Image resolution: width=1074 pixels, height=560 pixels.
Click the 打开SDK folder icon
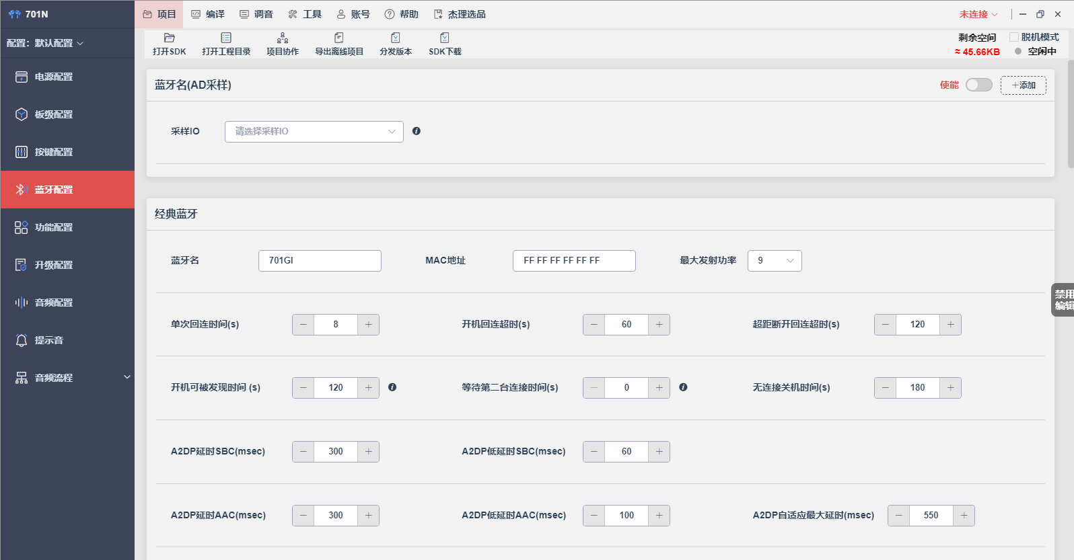click(x=169, y=38)
